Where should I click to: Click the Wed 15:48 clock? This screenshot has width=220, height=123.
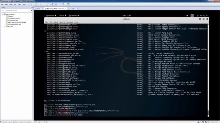pos(127,16)
